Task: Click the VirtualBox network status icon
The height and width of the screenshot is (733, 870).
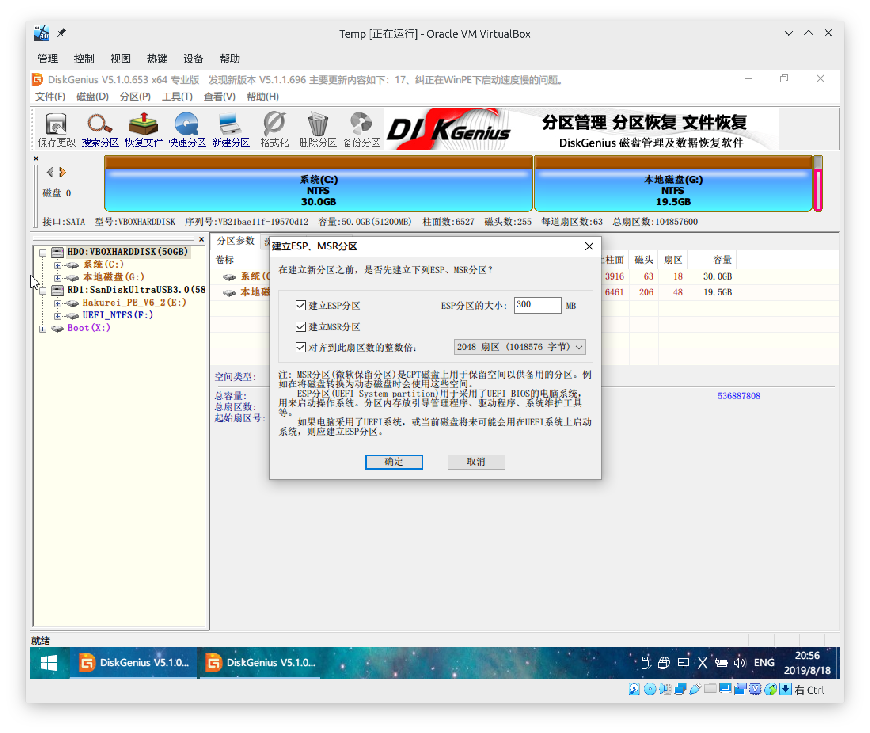Action: click(680, 689)
